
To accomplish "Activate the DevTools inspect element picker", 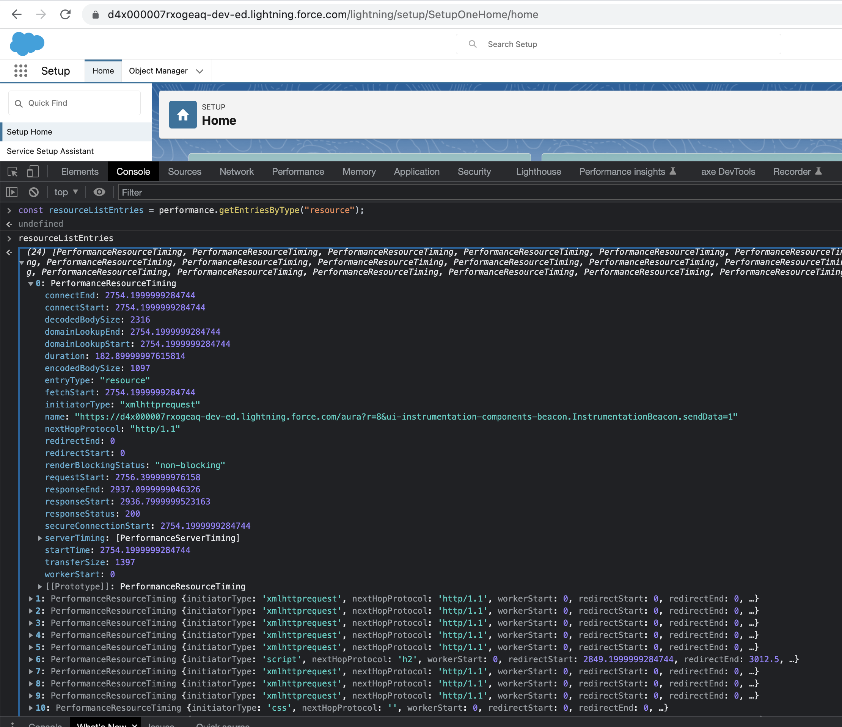I will tap(13, 172).
